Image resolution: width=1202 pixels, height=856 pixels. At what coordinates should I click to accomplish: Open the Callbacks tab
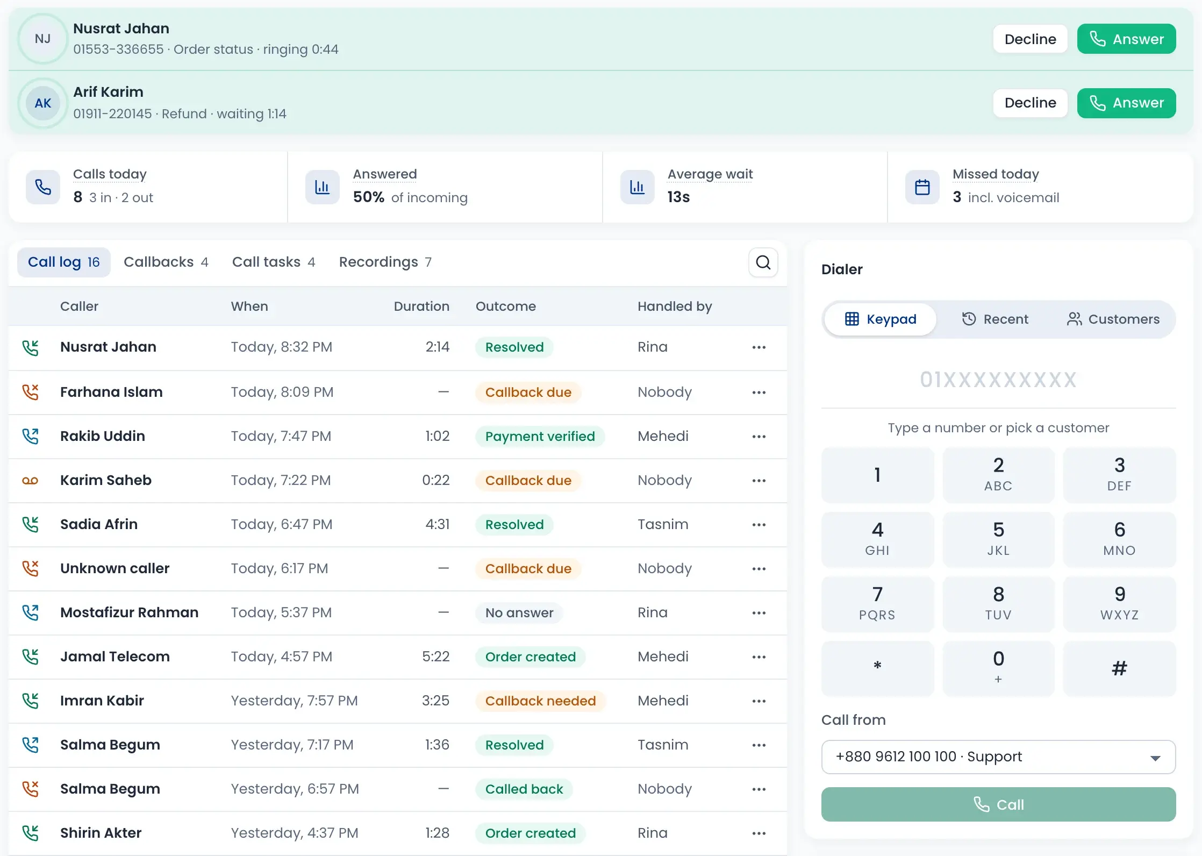pyautogui.click(x=166, y=262)
